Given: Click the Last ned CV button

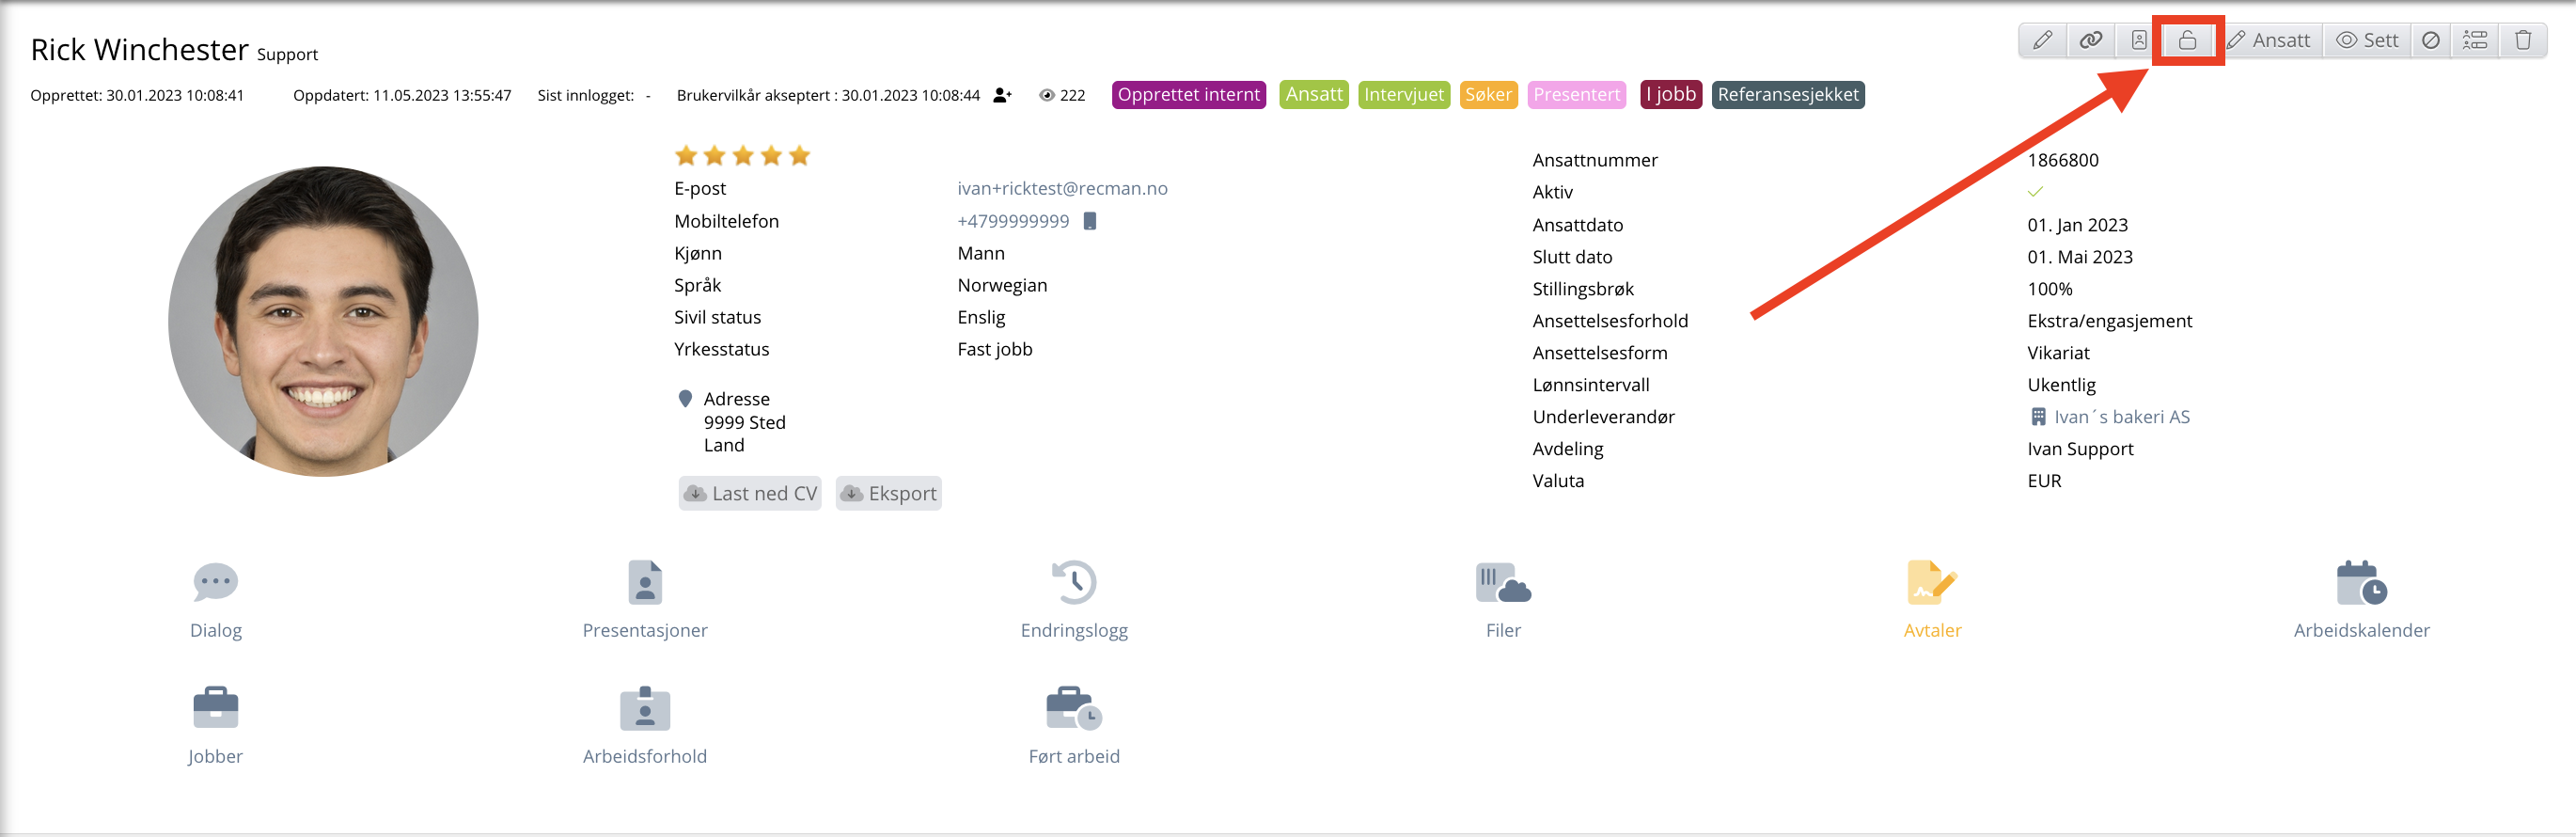Looking at the screenshot, I should 750,493.
